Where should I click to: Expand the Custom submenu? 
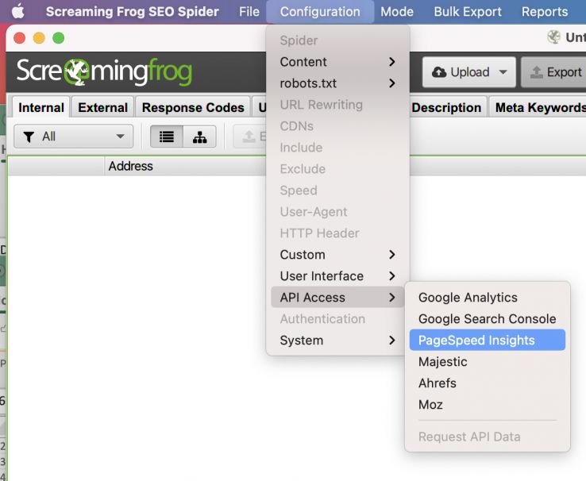(x=337, y=255)
